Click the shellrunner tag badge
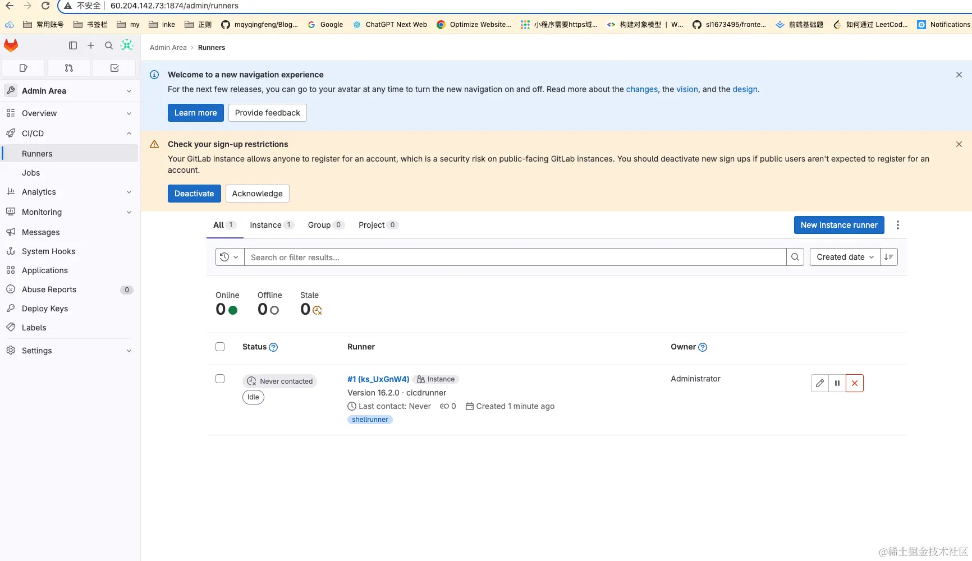Screen dimensions: 972x561 click(370, 420)
